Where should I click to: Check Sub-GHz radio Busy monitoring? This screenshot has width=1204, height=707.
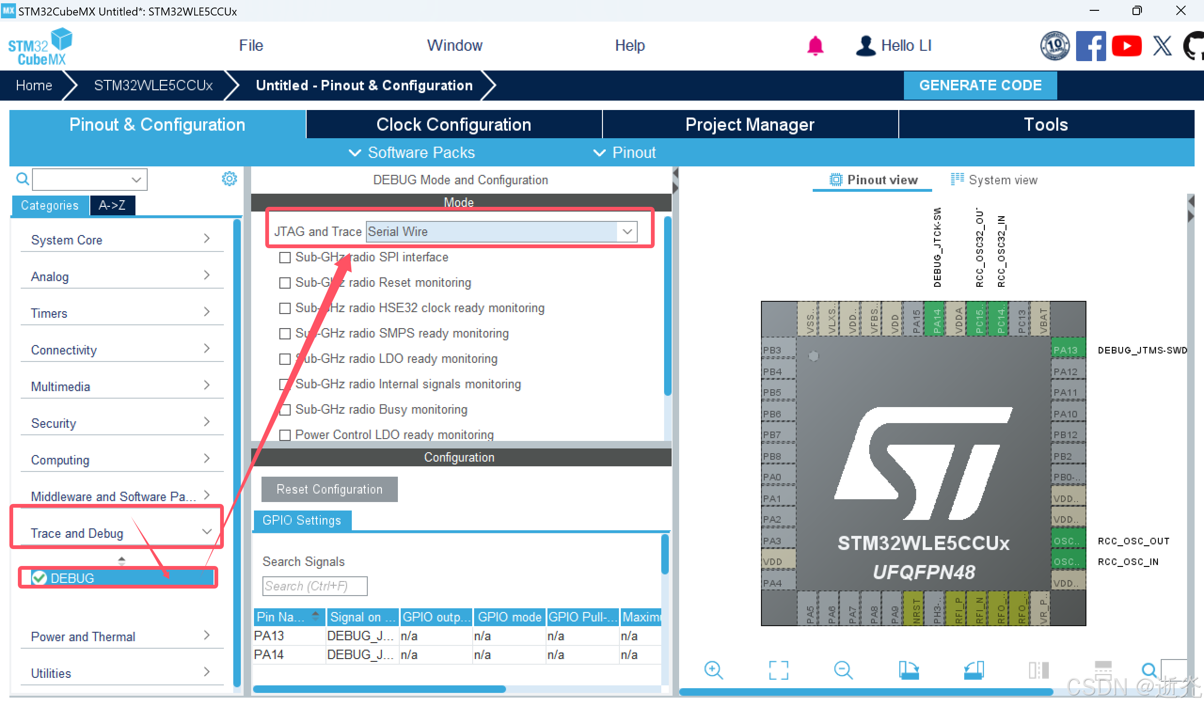click(285, 410)
